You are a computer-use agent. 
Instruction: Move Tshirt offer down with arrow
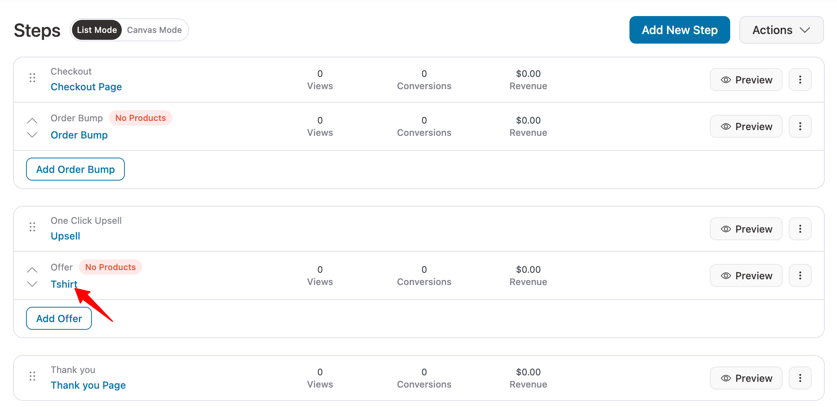click(x=33, y=284)
